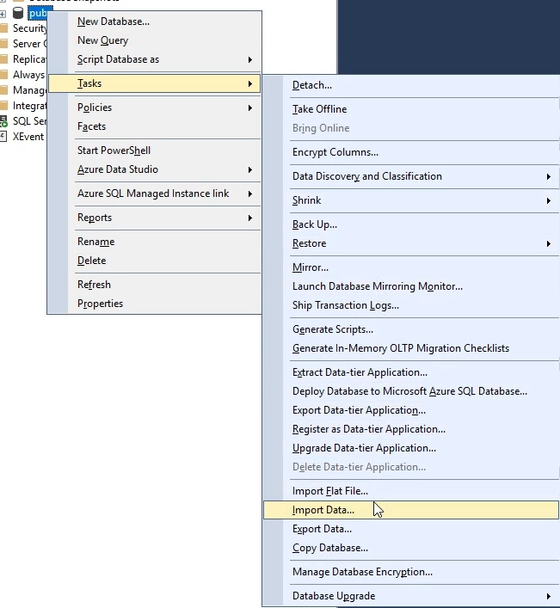Select Launch Database Mirroring Monitor...

point(378,286)
